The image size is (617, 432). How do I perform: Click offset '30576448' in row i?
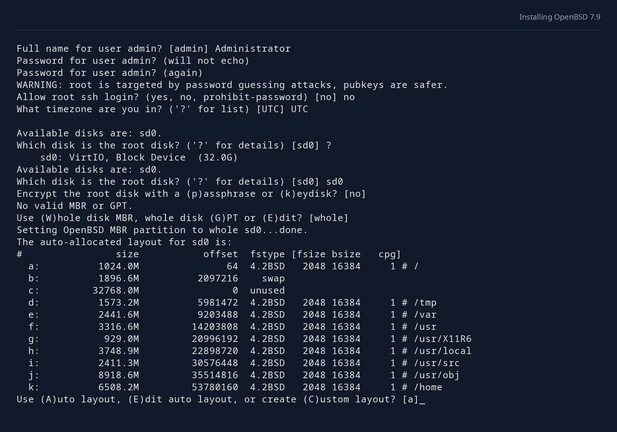click(215, 363)
